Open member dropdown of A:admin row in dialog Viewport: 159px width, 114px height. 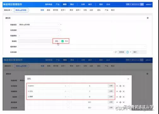[x=48, y=86]
